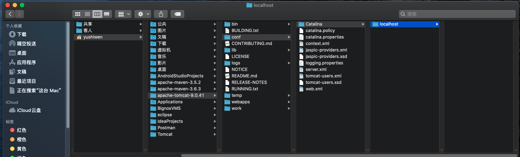Expand the 公共 folder arrow
The image size is (520, 157).
[215, 24]
